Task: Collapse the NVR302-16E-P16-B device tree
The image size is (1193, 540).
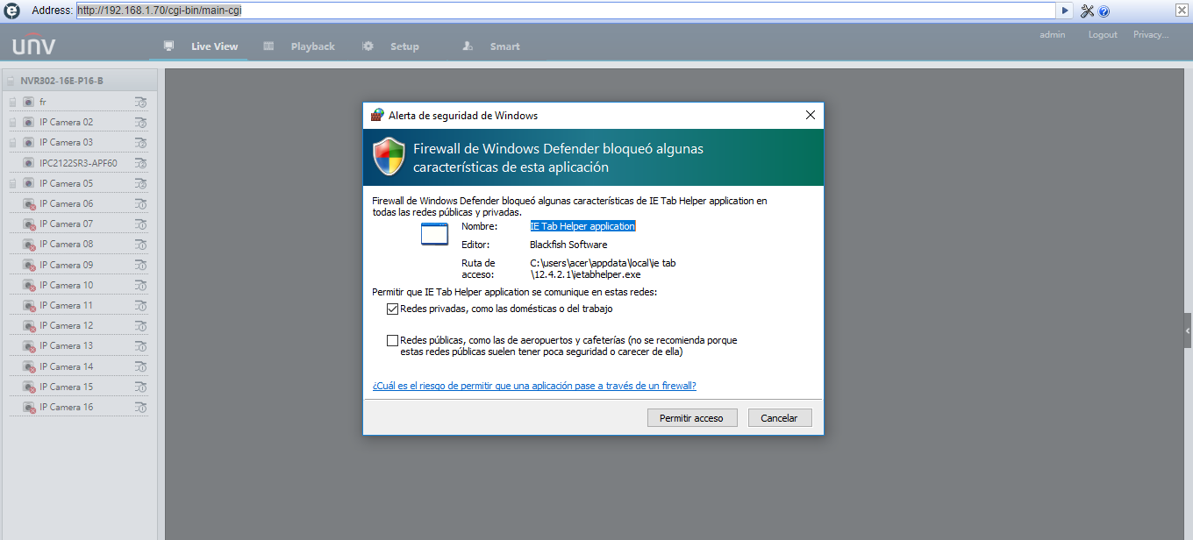Action: pyautogui.click(x=11, y=79)
